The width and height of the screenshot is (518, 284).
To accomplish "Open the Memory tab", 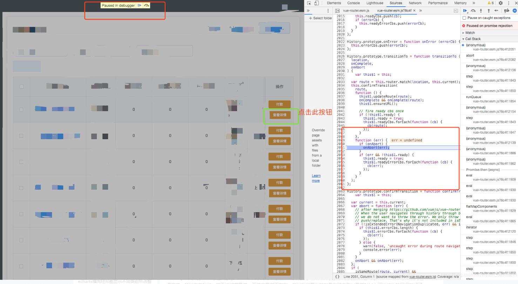I will click(x=460, y=3).
